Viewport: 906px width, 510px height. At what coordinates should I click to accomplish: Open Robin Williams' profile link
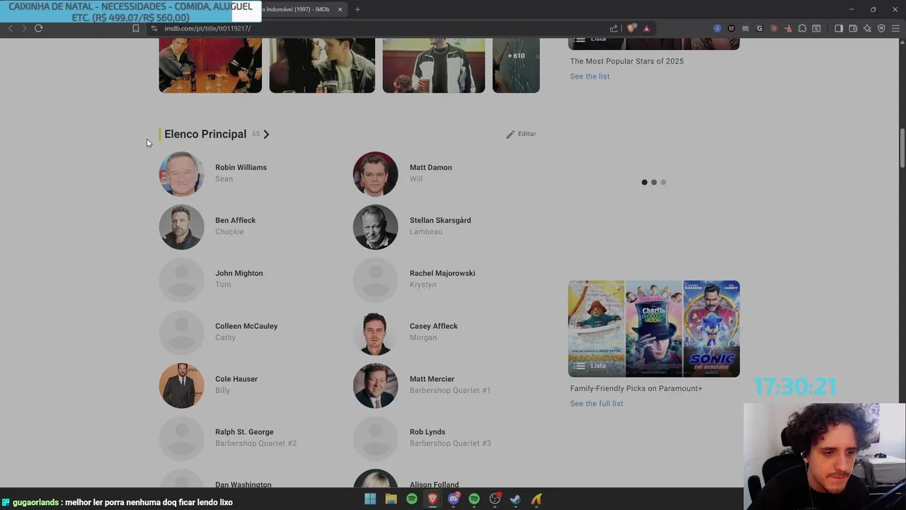coord(241,167)
